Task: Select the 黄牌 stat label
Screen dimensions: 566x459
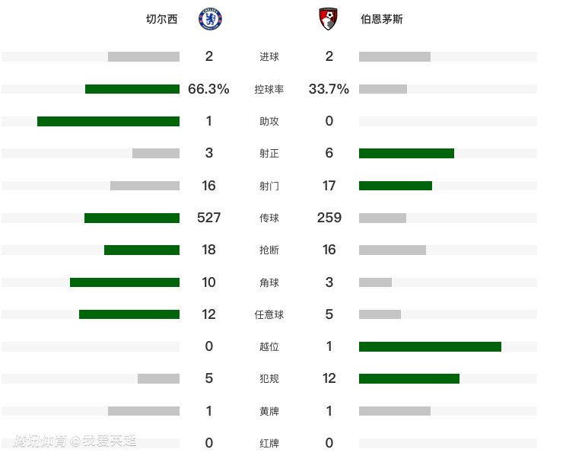Action: [269, 411]
